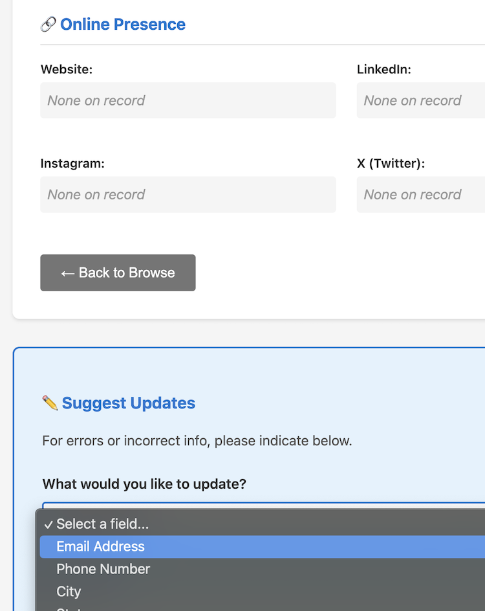Click the checkmark next to Select a field
This screenshot has width=485, height=611.
[x=48, y=524]
